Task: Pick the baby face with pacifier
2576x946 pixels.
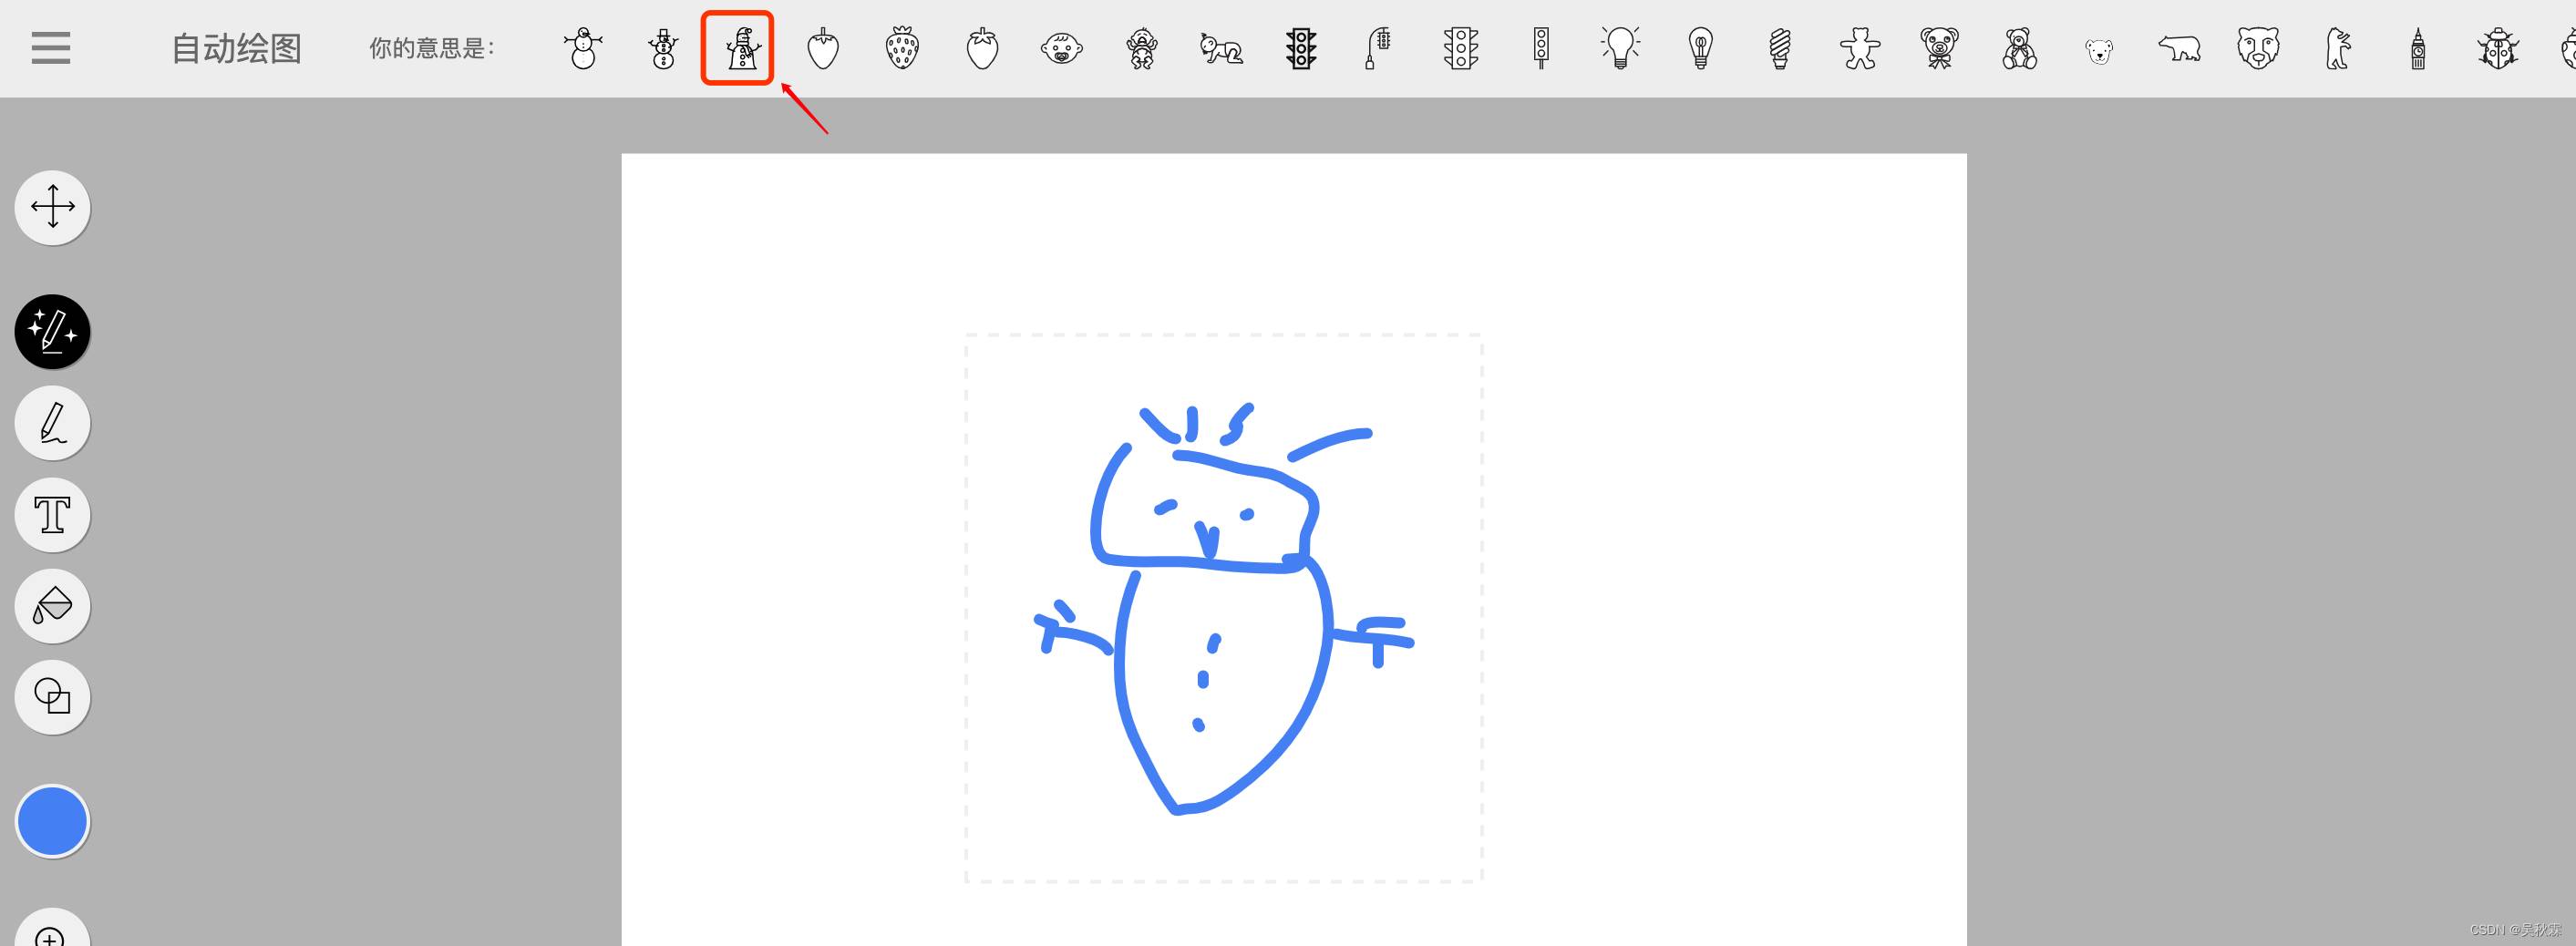Action: coord(1061,48)
